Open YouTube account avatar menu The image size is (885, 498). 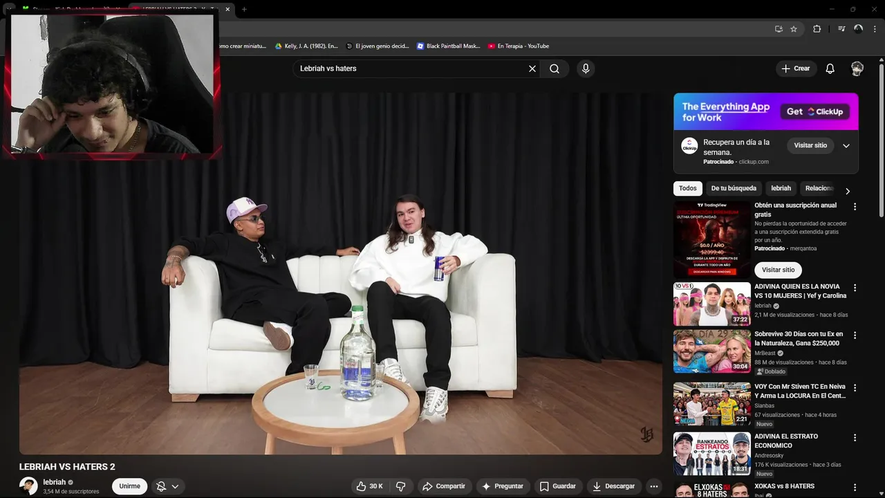point(857,68)
